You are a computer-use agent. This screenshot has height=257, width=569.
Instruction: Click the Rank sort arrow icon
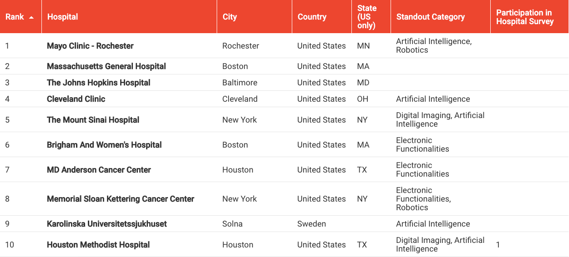tap(31, 17)
